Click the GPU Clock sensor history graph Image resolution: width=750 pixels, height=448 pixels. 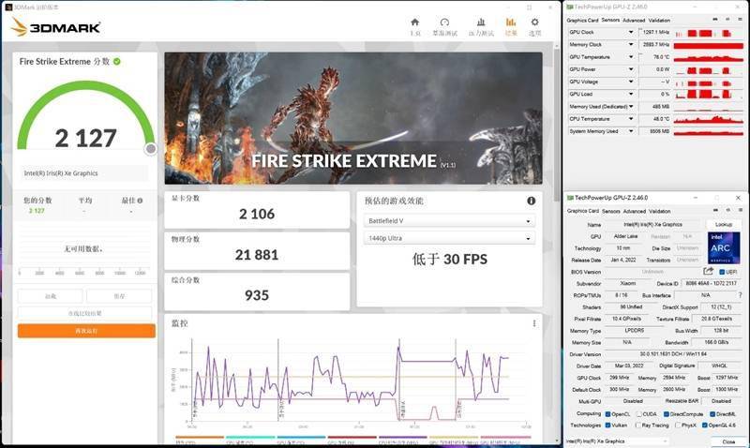(x=709, y=33)
